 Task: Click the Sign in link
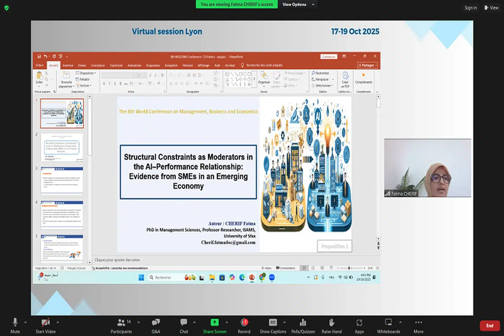coord(471,8)
